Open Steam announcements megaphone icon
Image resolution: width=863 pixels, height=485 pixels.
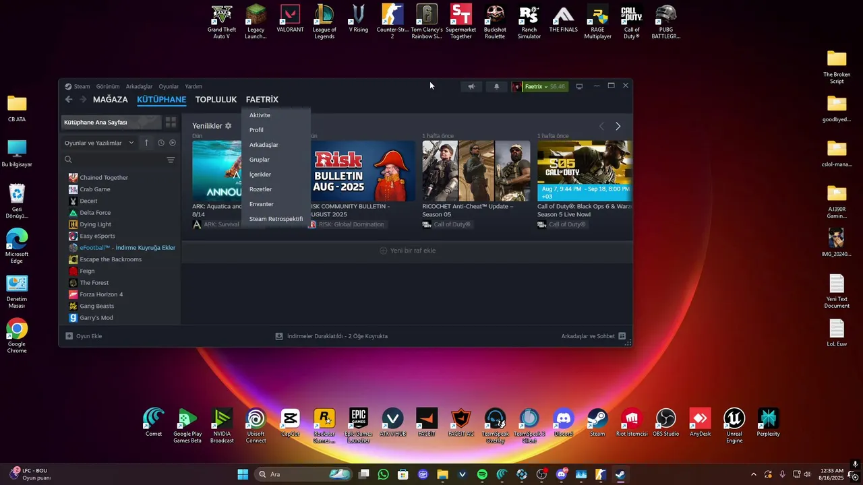471,86
